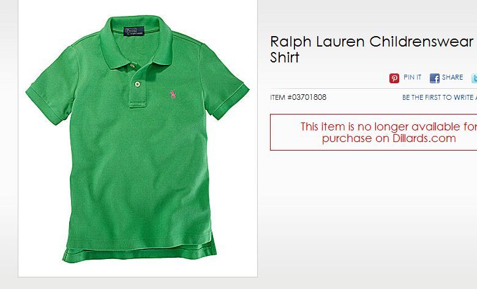Click the navy Polo label inside collar
The width and height of the screenshot is (477, 289).
[134, 31]
